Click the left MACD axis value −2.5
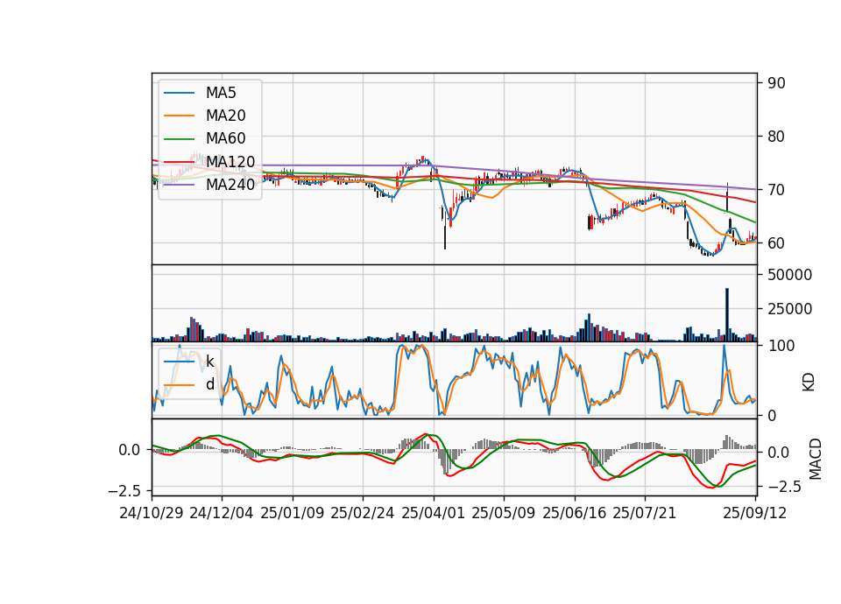This screenshot has height=604, width=841. (x=124, y=491)
